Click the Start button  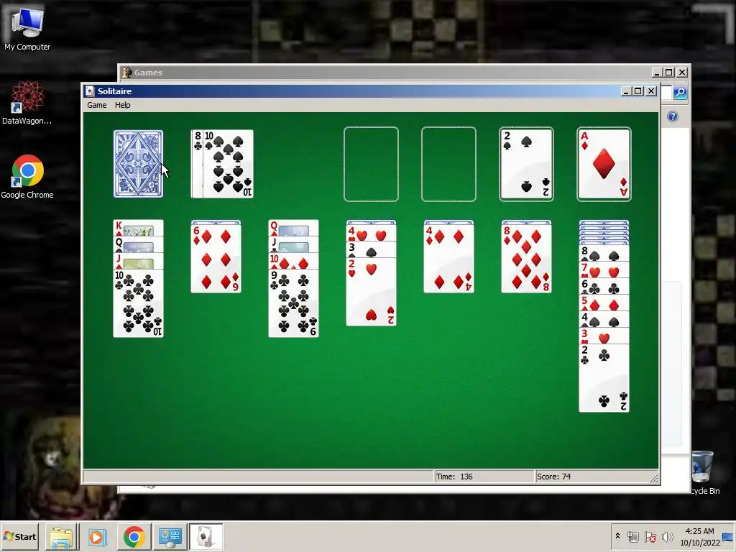19,536
